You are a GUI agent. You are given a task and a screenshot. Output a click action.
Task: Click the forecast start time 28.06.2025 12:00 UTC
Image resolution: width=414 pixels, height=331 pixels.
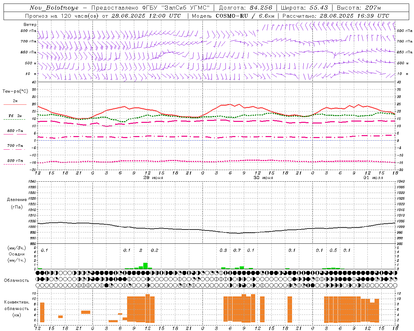146,16
